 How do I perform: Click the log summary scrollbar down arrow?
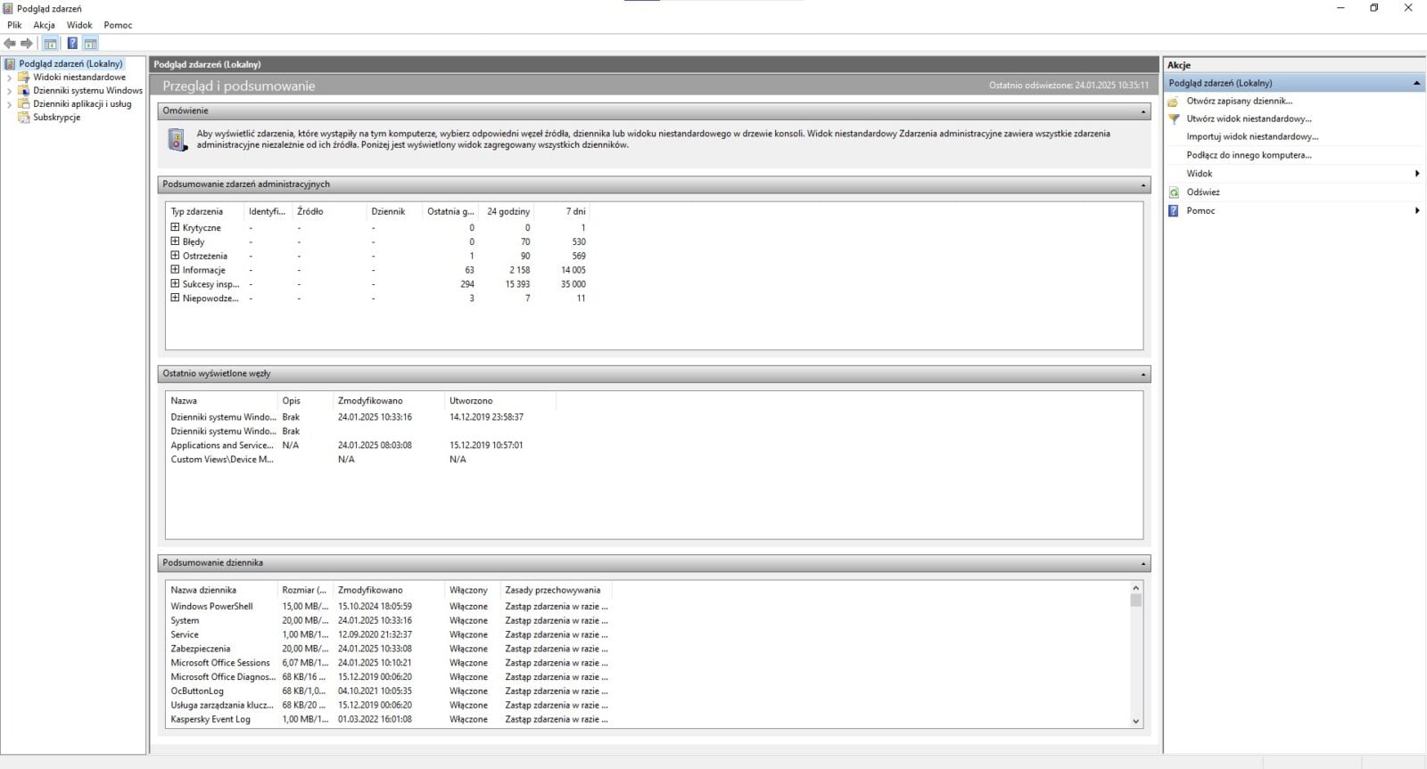pos(1135,721)
